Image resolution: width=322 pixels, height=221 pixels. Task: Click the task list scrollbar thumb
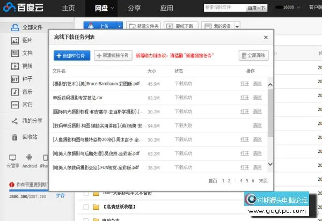[270, 113]
